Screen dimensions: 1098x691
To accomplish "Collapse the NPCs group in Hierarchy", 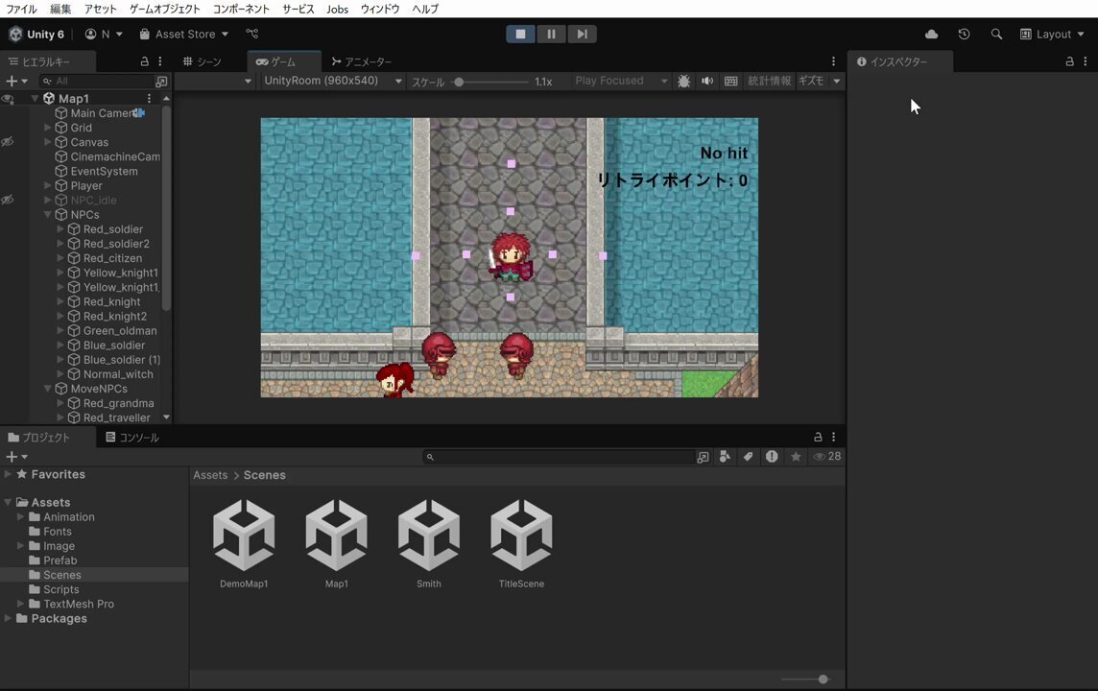I will [48, 215].
